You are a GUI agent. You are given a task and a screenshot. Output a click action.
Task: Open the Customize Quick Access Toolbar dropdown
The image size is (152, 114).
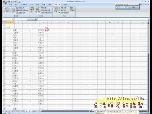[x=22, y=2]
